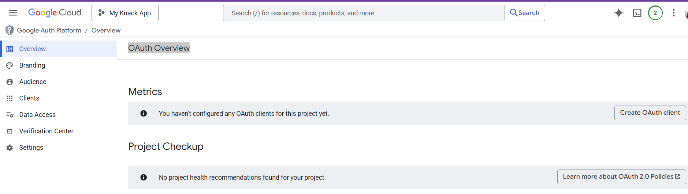Image resolution: width=688 pixels, height=194 pixels.
Task: Click Create OAuth client button
Action: click(650, 113)
